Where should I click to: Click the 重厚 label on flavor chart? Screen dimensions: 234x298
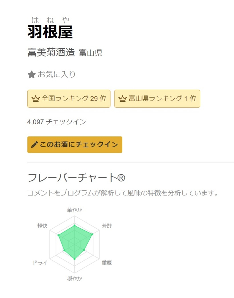(107, 263)
